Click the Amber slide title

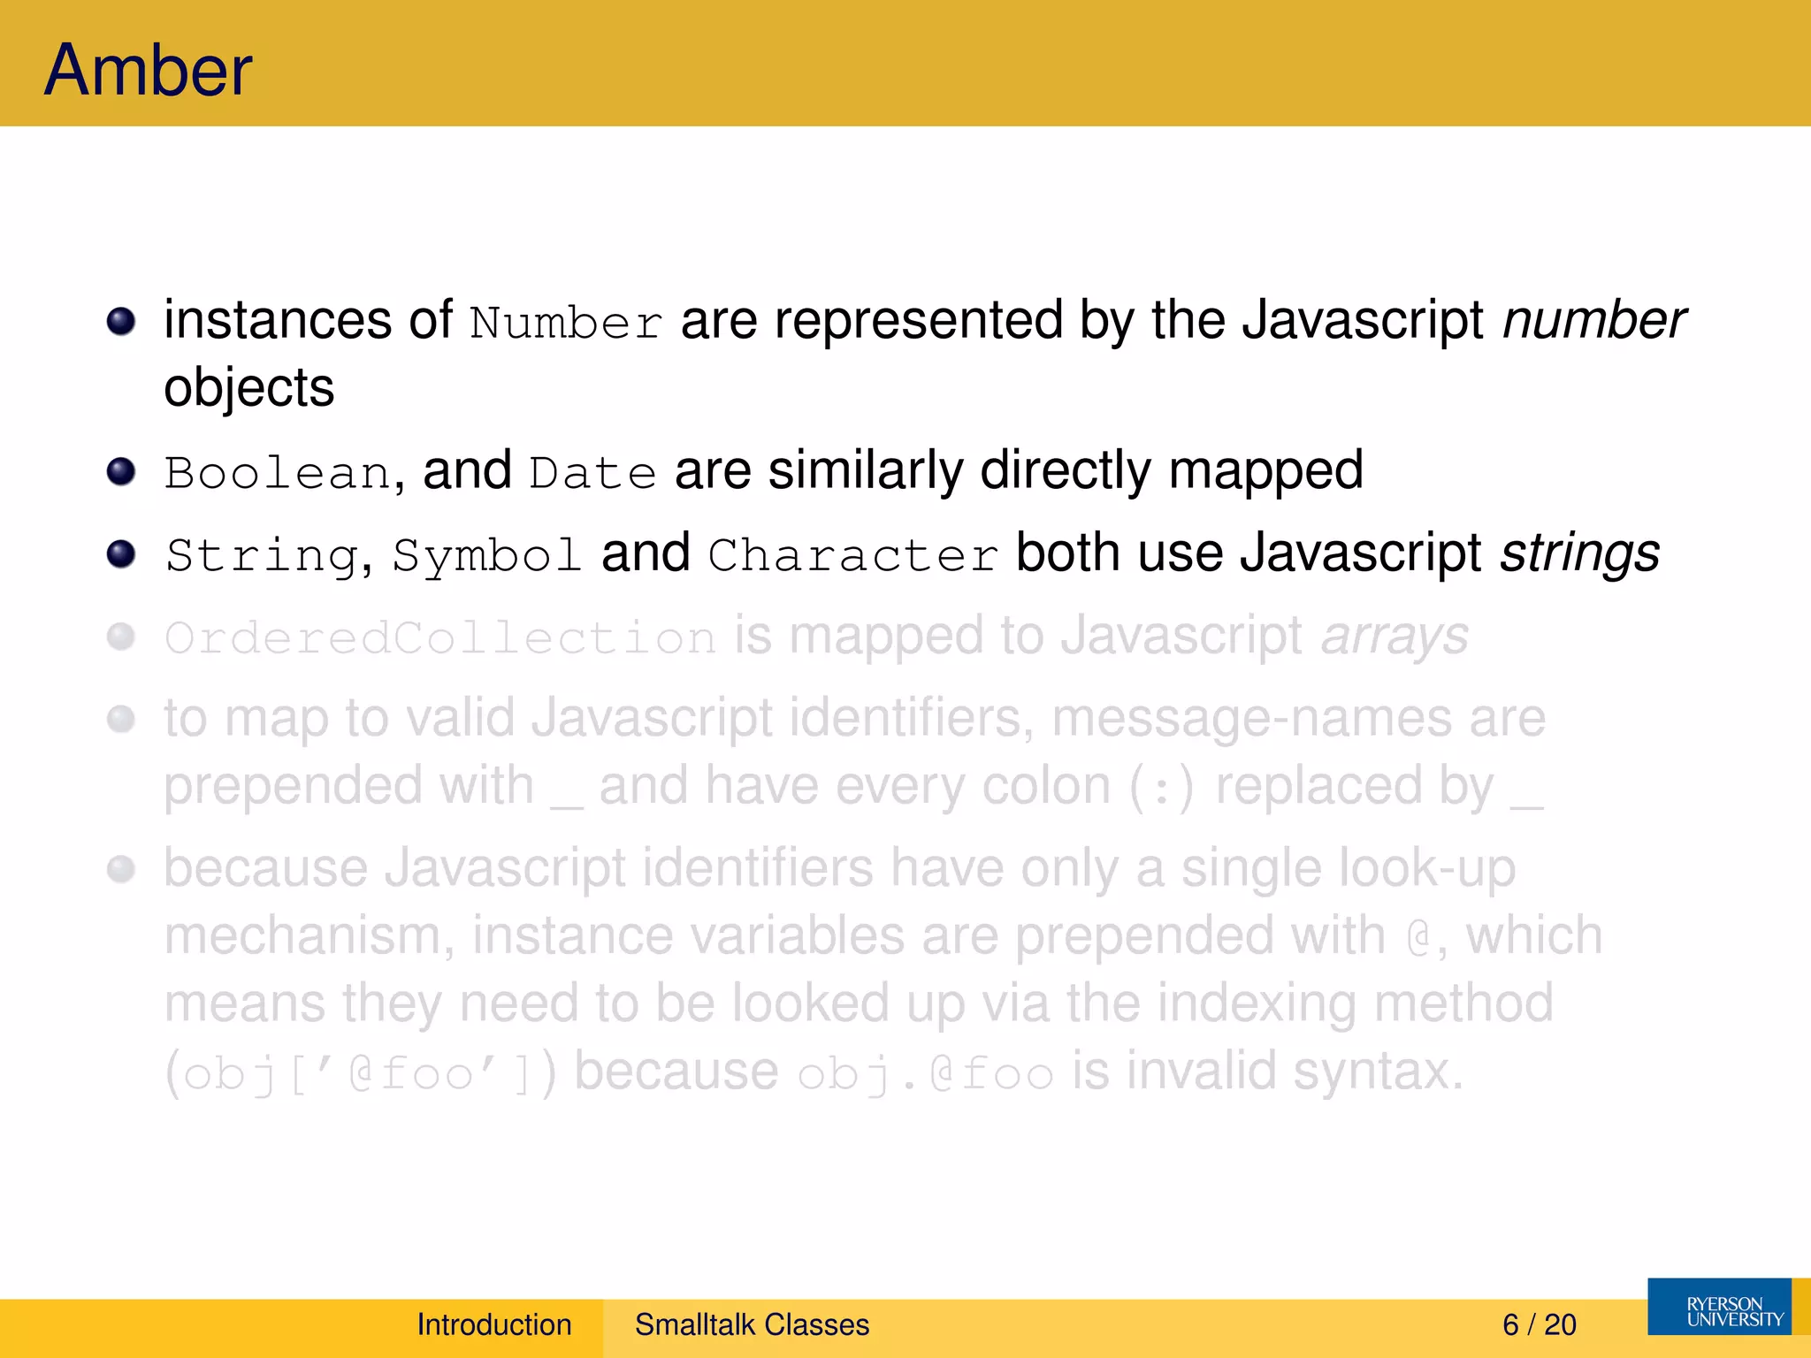coord(148,70)
